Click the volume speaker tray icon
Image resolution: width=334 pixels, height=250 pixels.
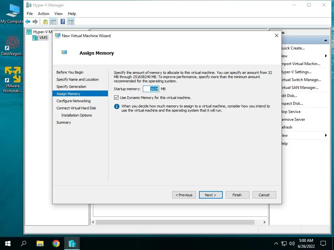292,243
